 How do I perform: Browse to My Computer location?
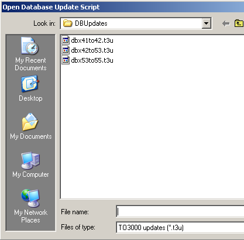click(x=30, y=165)
